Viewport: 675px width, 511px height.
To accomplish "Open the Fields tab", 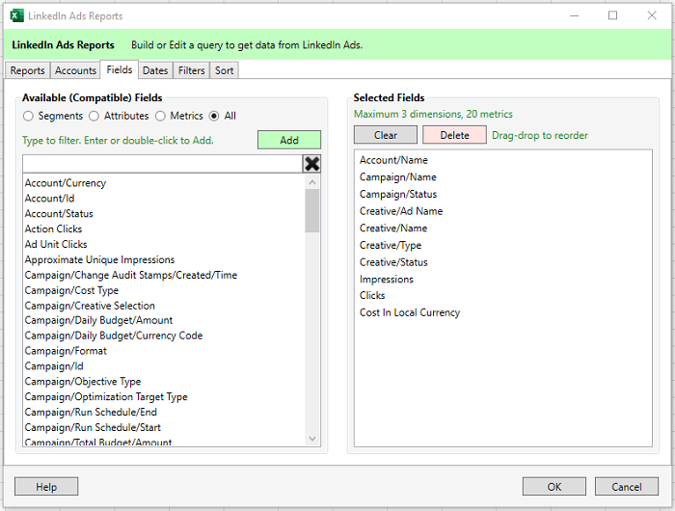I will [x=120, y=69].
